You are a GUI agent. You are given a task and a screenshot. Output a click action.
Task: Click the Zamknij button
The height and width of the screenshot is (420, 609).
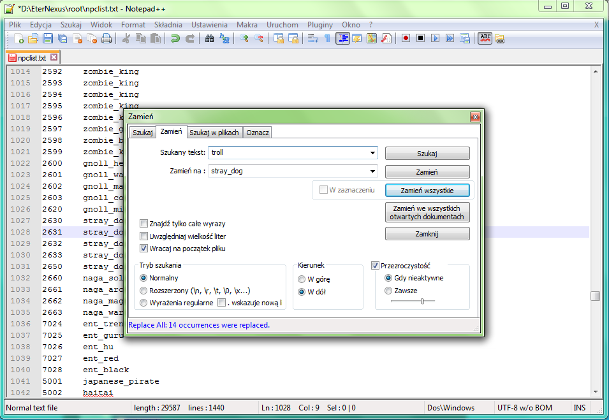pyautogui.click(x=427, y=234)
